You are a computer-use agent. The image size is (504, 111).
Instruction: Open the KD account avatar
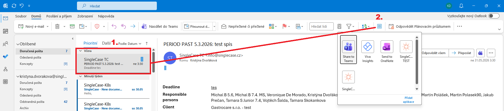(x=449, y=6)
